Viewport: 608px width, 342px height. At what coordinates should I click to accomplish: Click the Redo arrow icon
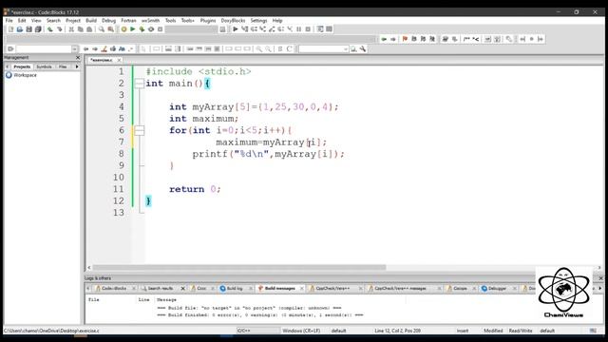click(x=59, y=29)
